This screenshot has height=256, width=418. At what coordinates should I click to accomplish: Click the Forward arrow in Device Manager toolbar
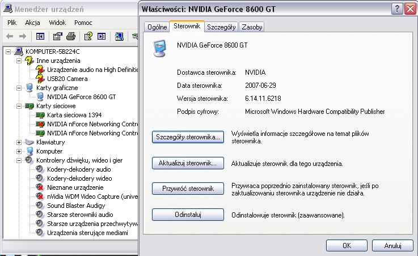click(23, 36)
